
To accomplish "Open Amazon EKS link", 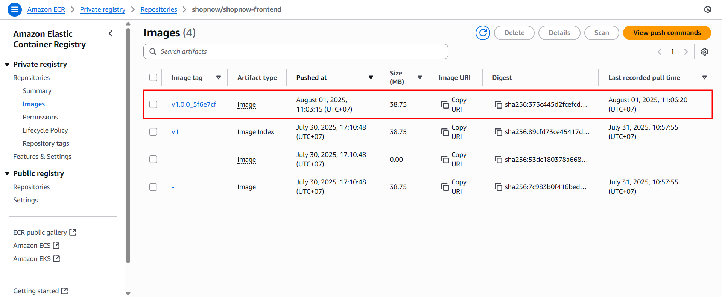I will tap(32, 259).
